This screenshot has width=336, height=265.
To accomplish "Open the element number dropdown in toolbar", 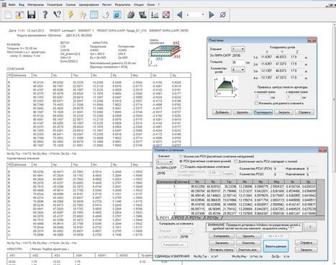I will [203, 14].
